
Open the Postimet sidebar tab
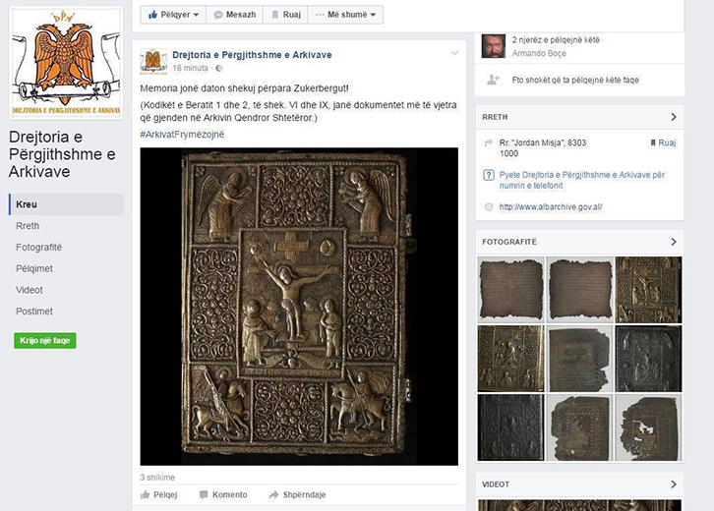point(34,312)
